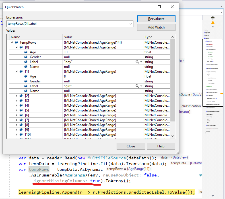Image resolution: width=225 pixels, height=199 pixels.
Task: Click the Gender property icon under [1]
Action: point(26,81)
